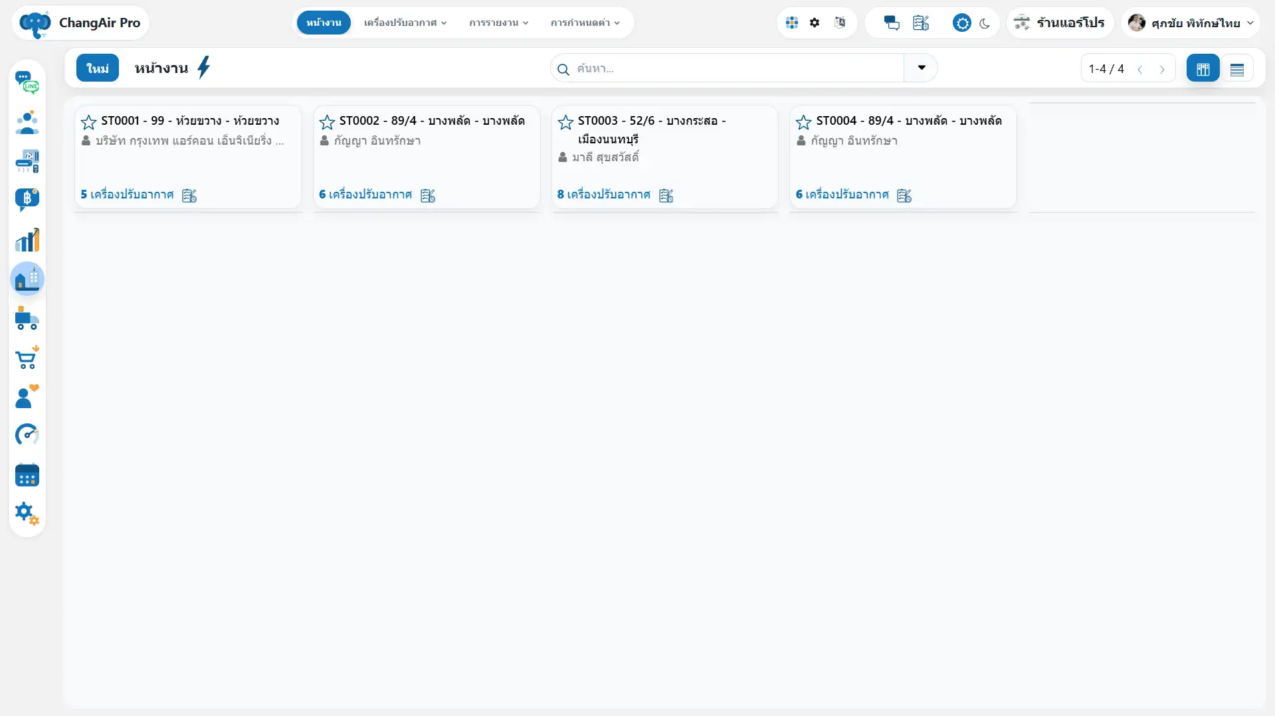Open the LINE chat sidebar icon

(27, 83)
